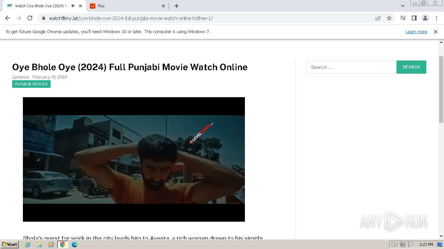Open the Learn more link
Viewport: 444px width, 249px height.
coord(416,31)
